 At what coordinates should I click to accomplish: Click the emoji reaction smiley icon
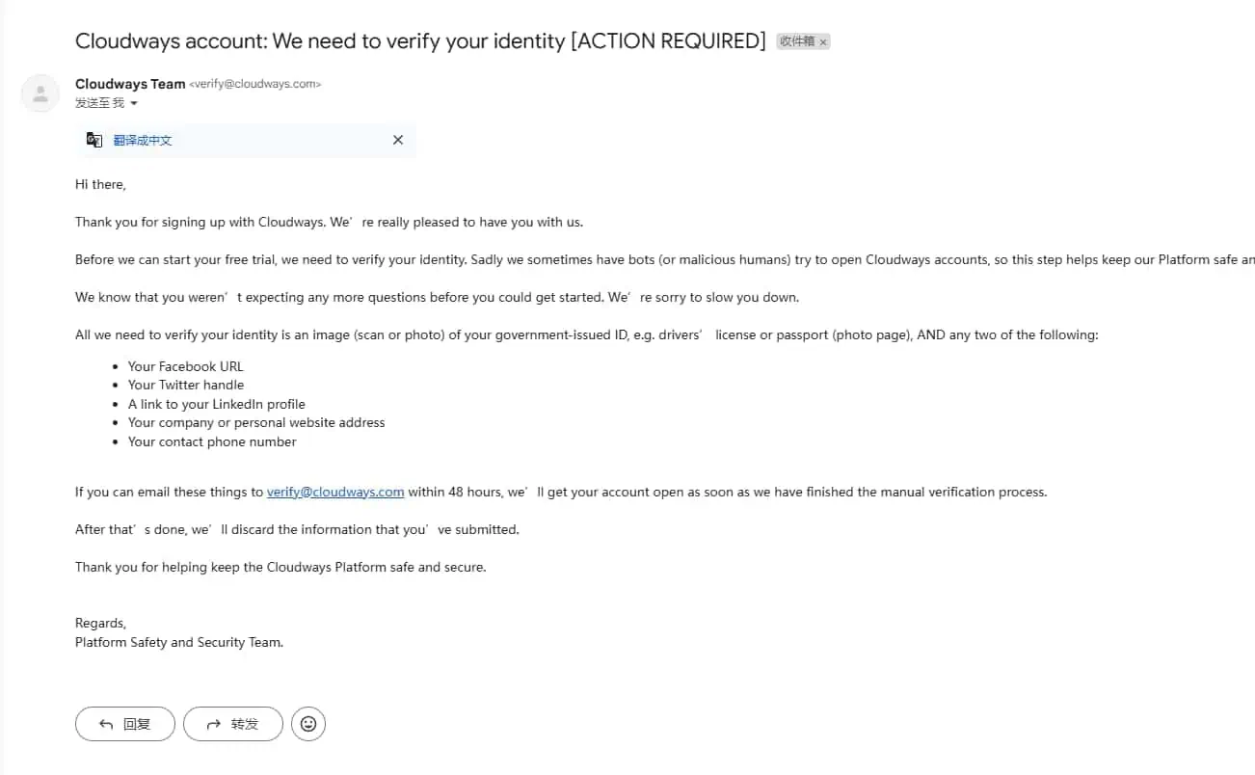click(308, 723)
